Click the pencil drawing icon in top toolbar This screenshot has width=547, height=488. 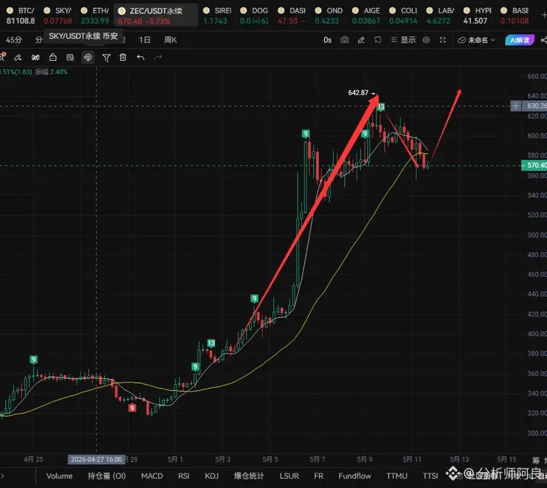coord(361,40)
